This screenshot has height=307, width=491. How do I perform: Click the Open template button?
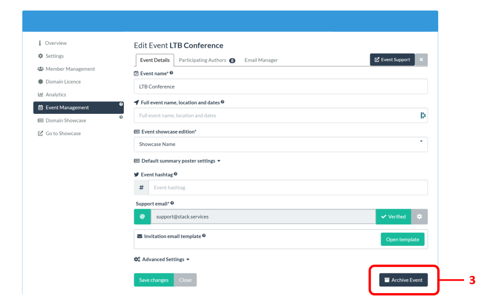tap(402, 240)
